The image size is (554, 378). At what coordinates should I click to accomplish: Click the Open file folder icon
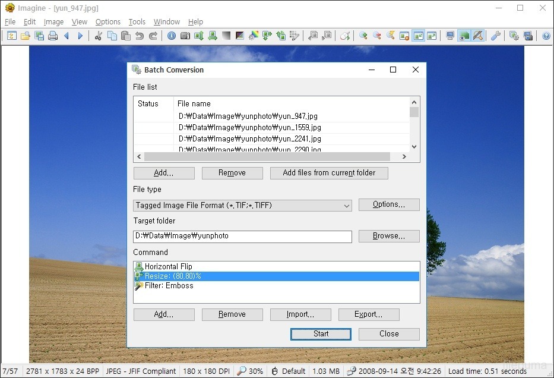point(26,36)
